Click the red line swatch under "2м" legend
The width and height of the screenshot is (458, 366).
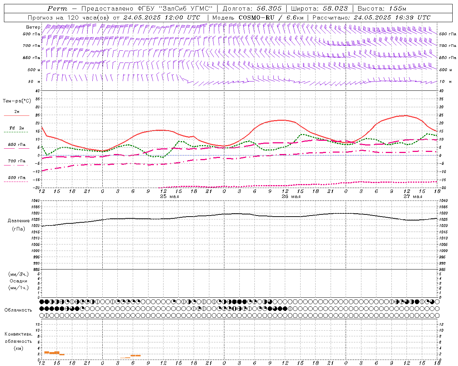[x=16, y=116]
